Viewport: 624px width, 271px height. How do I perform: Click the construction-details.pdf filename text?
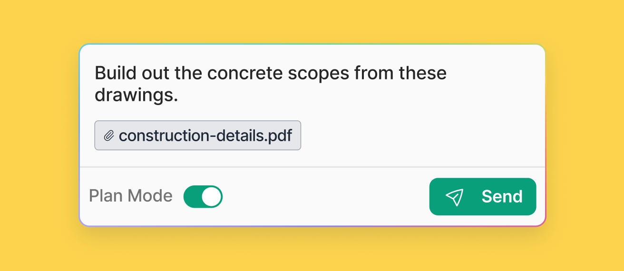(x=205, y=136)
